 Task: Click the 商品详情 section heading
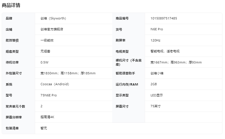coord(11,5)
